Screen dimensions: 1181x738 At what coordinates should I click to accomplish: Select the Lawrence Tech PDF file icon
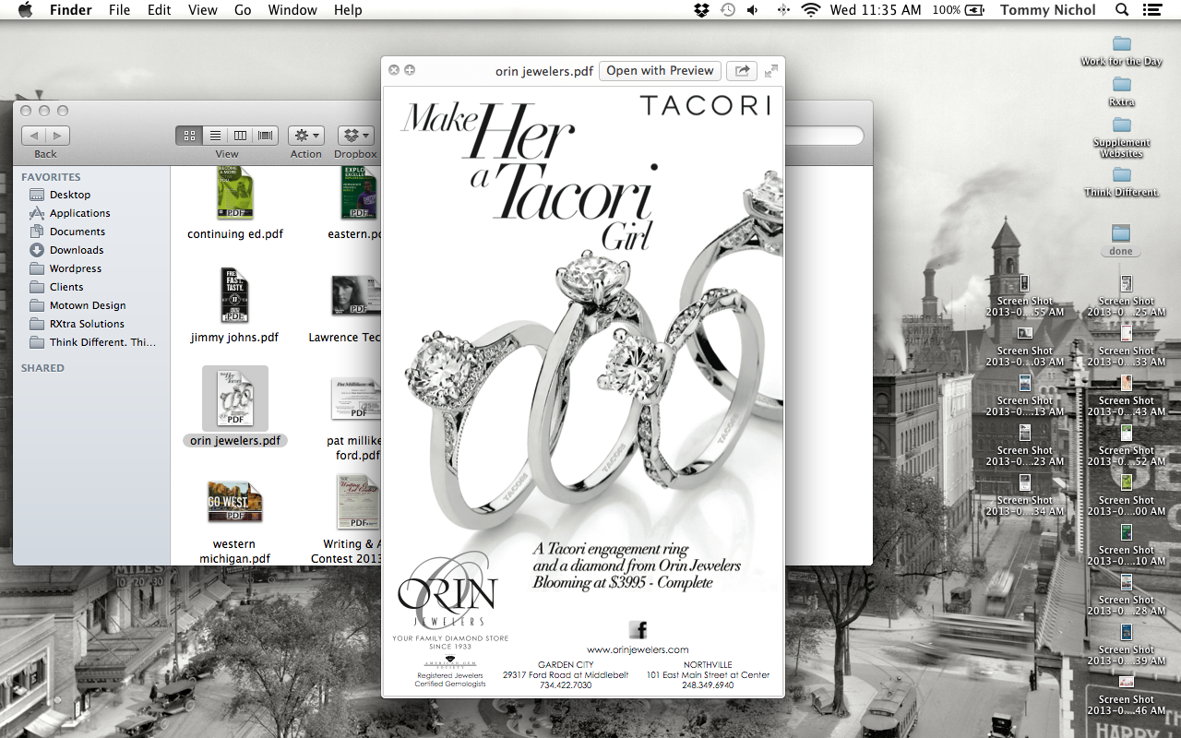(356, 295)
